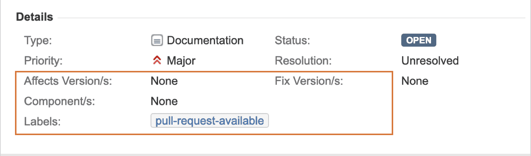This screenshot has width=531, height=156.
Task: Click the Type field label
Action: (38, 41)
